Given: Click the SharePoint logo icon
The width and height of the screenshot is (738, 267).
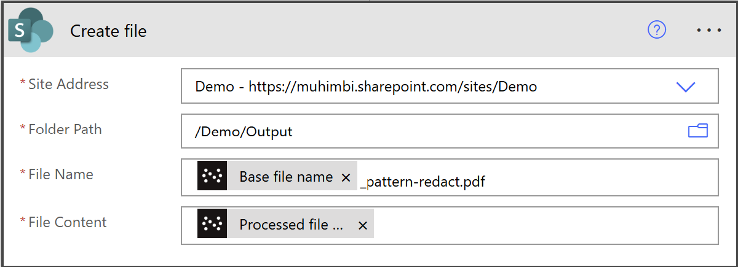Looking at the screenshot, I should click(x=30, y=31).
